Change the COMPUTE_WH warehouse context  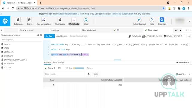click(152, 36)
